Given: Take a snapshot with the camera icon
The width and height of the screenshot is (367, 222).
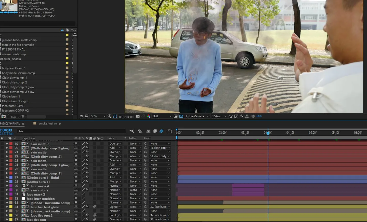Looking at the screenshot, I should (138, 116).
